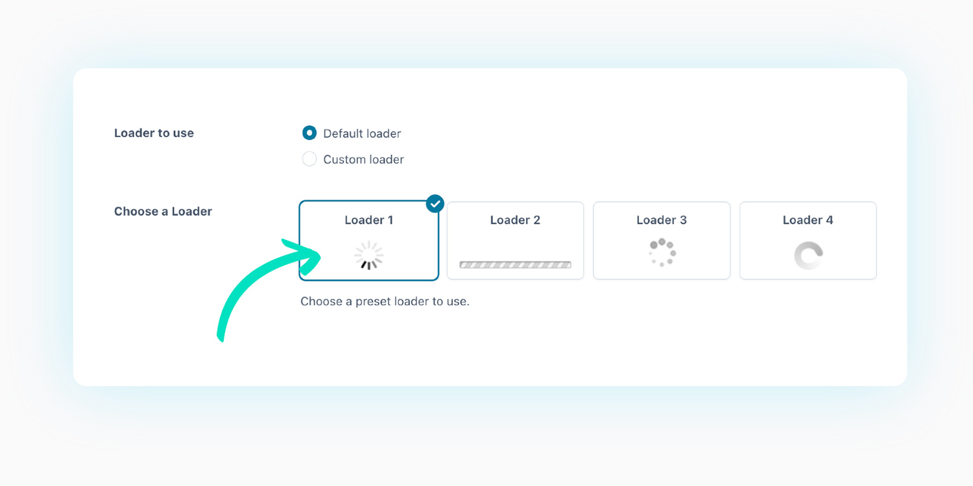Viewport: 973px width, 486px height.
Task: Click the spinning lines icon in Loader 1
Action: (x=369, y=256)
